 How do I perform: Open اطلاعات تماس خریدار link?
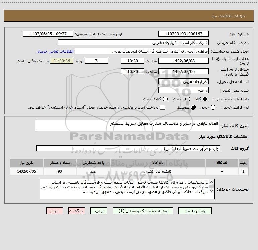coord(55,51)
